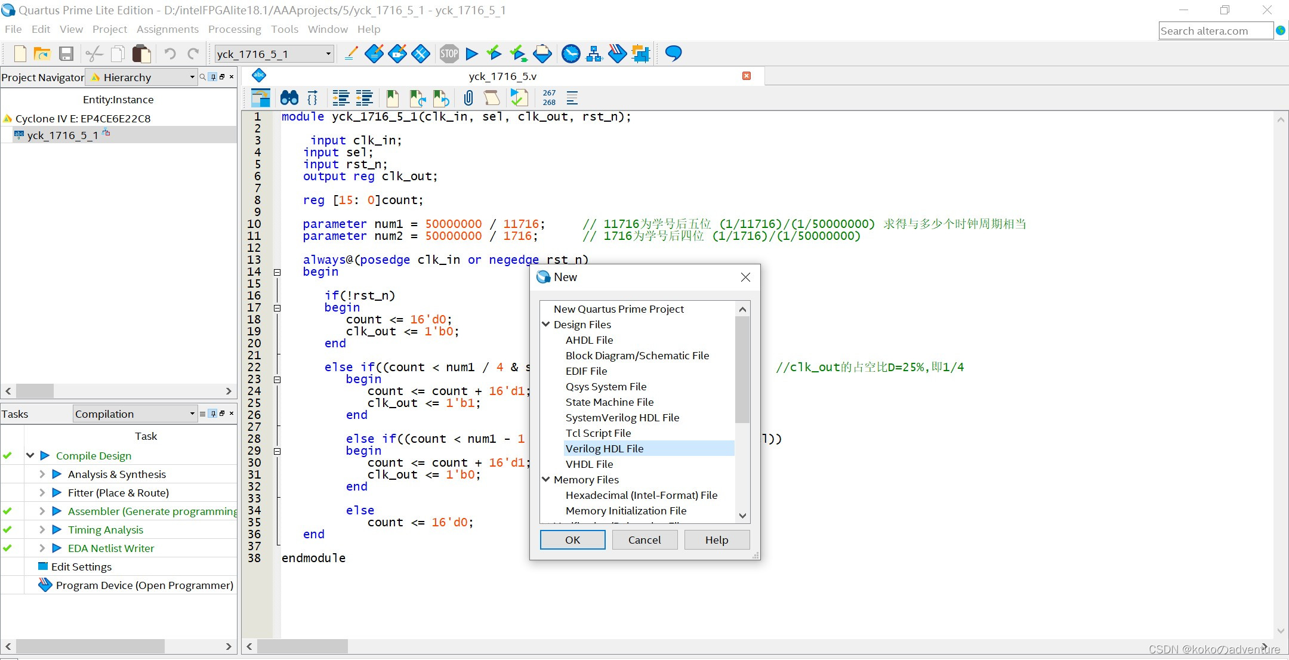The width and height of the screenshot is (1289, 660).
Task: Open the Processing menu
Action: pos(235,29)
